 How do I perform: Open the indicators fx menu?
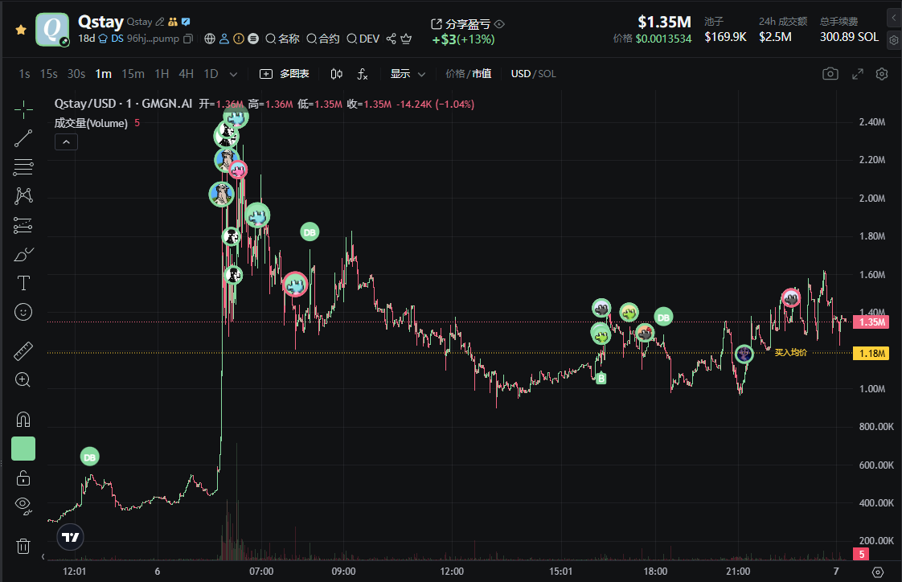(363, 74)
